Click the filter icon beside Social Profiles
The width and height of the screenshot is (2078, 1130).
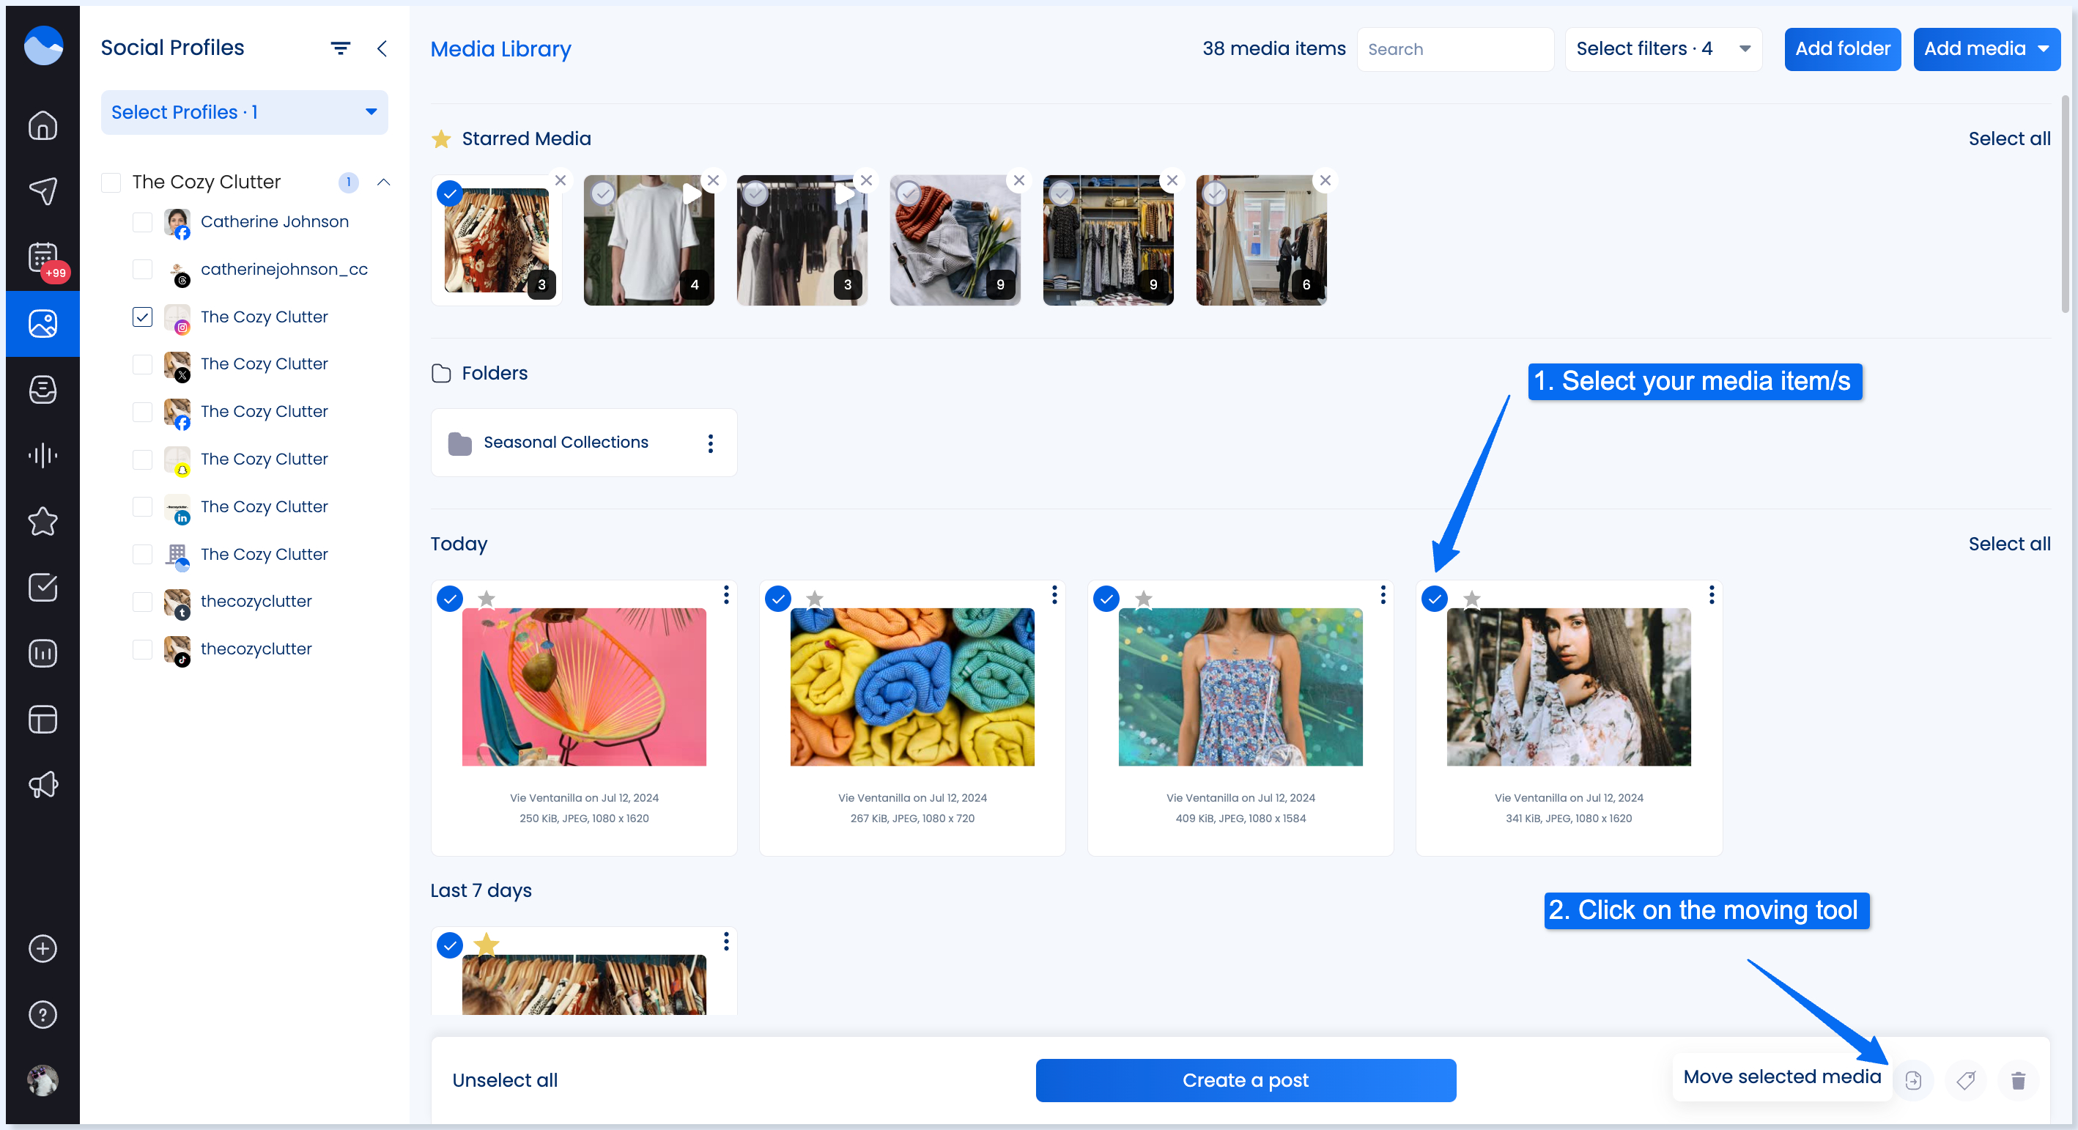click(341, 48)
